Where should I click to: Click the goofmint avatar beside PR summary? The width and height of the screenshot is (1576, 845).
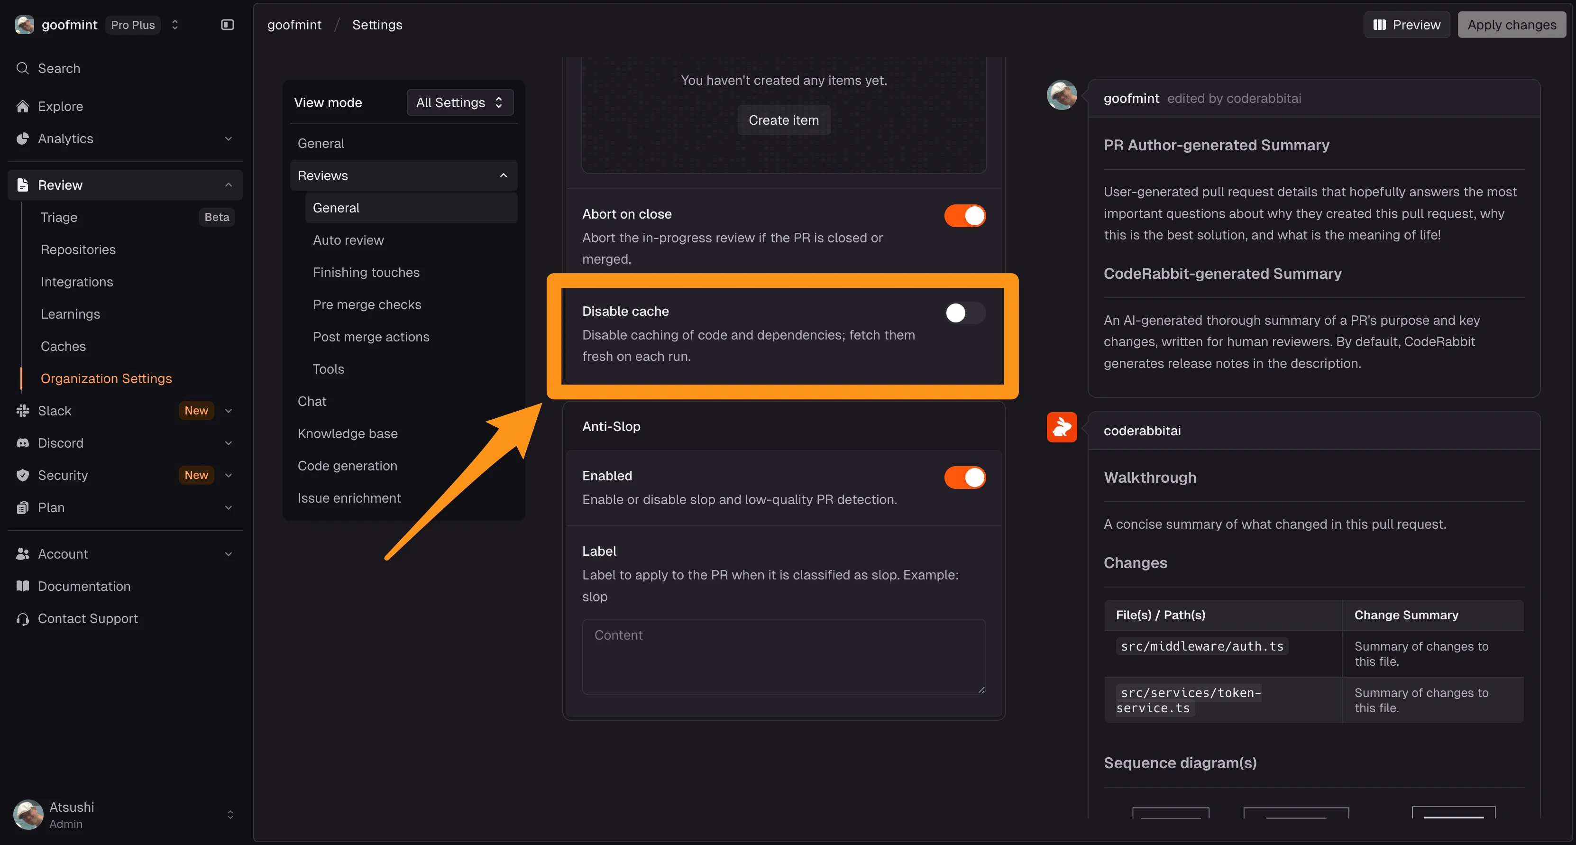click(x=1062, y=95)
